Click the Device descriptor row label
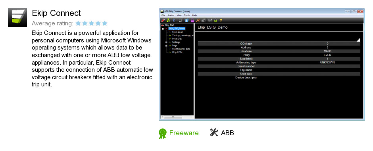The width and height of the screenshot is (373, 151). 246,78
